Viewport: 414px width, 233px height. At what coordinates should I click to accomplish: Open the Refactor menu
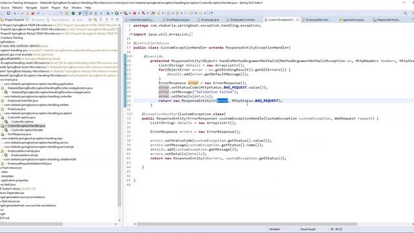17,8
